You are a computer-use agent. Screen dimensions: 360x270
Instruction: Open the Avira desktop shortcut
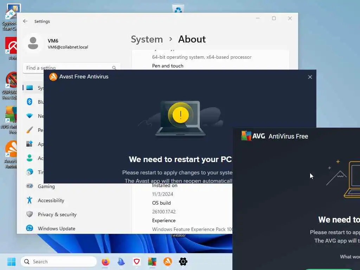point(11,48)
